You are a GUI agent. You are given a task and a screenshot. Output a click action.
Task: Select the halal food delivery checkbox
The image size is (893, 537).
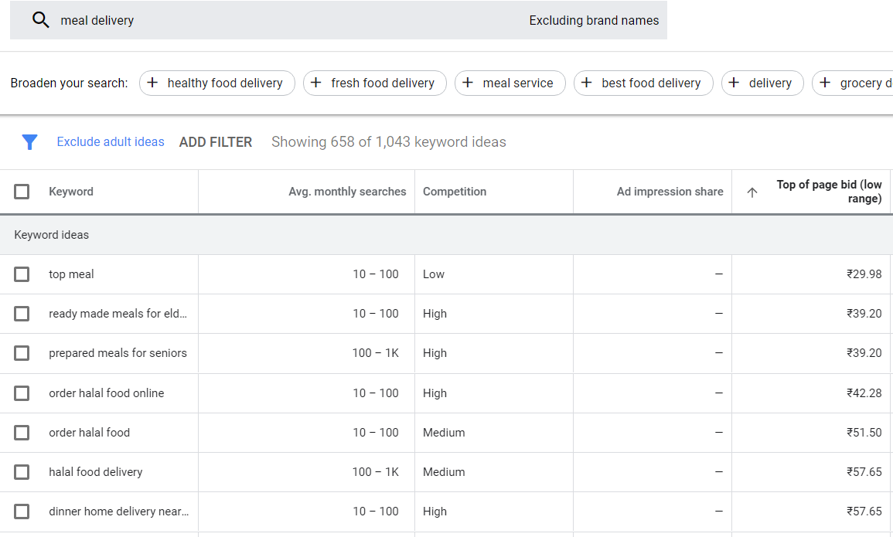(22, 472)
